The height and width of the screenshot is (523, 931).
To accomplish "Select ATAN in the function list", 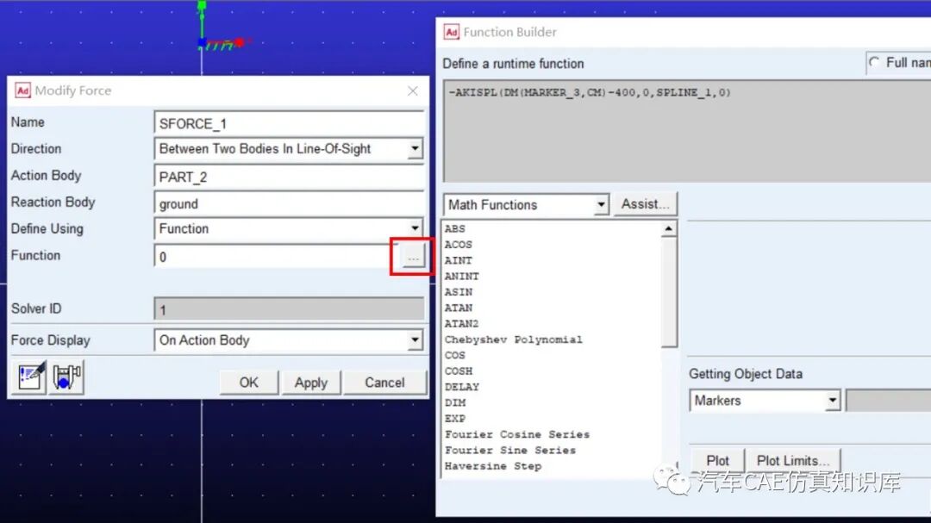I will pos(459,308).
